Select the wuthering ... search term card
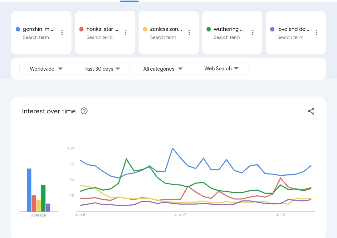The height and width of the screenshot is (238, 337). click(232, 33)
